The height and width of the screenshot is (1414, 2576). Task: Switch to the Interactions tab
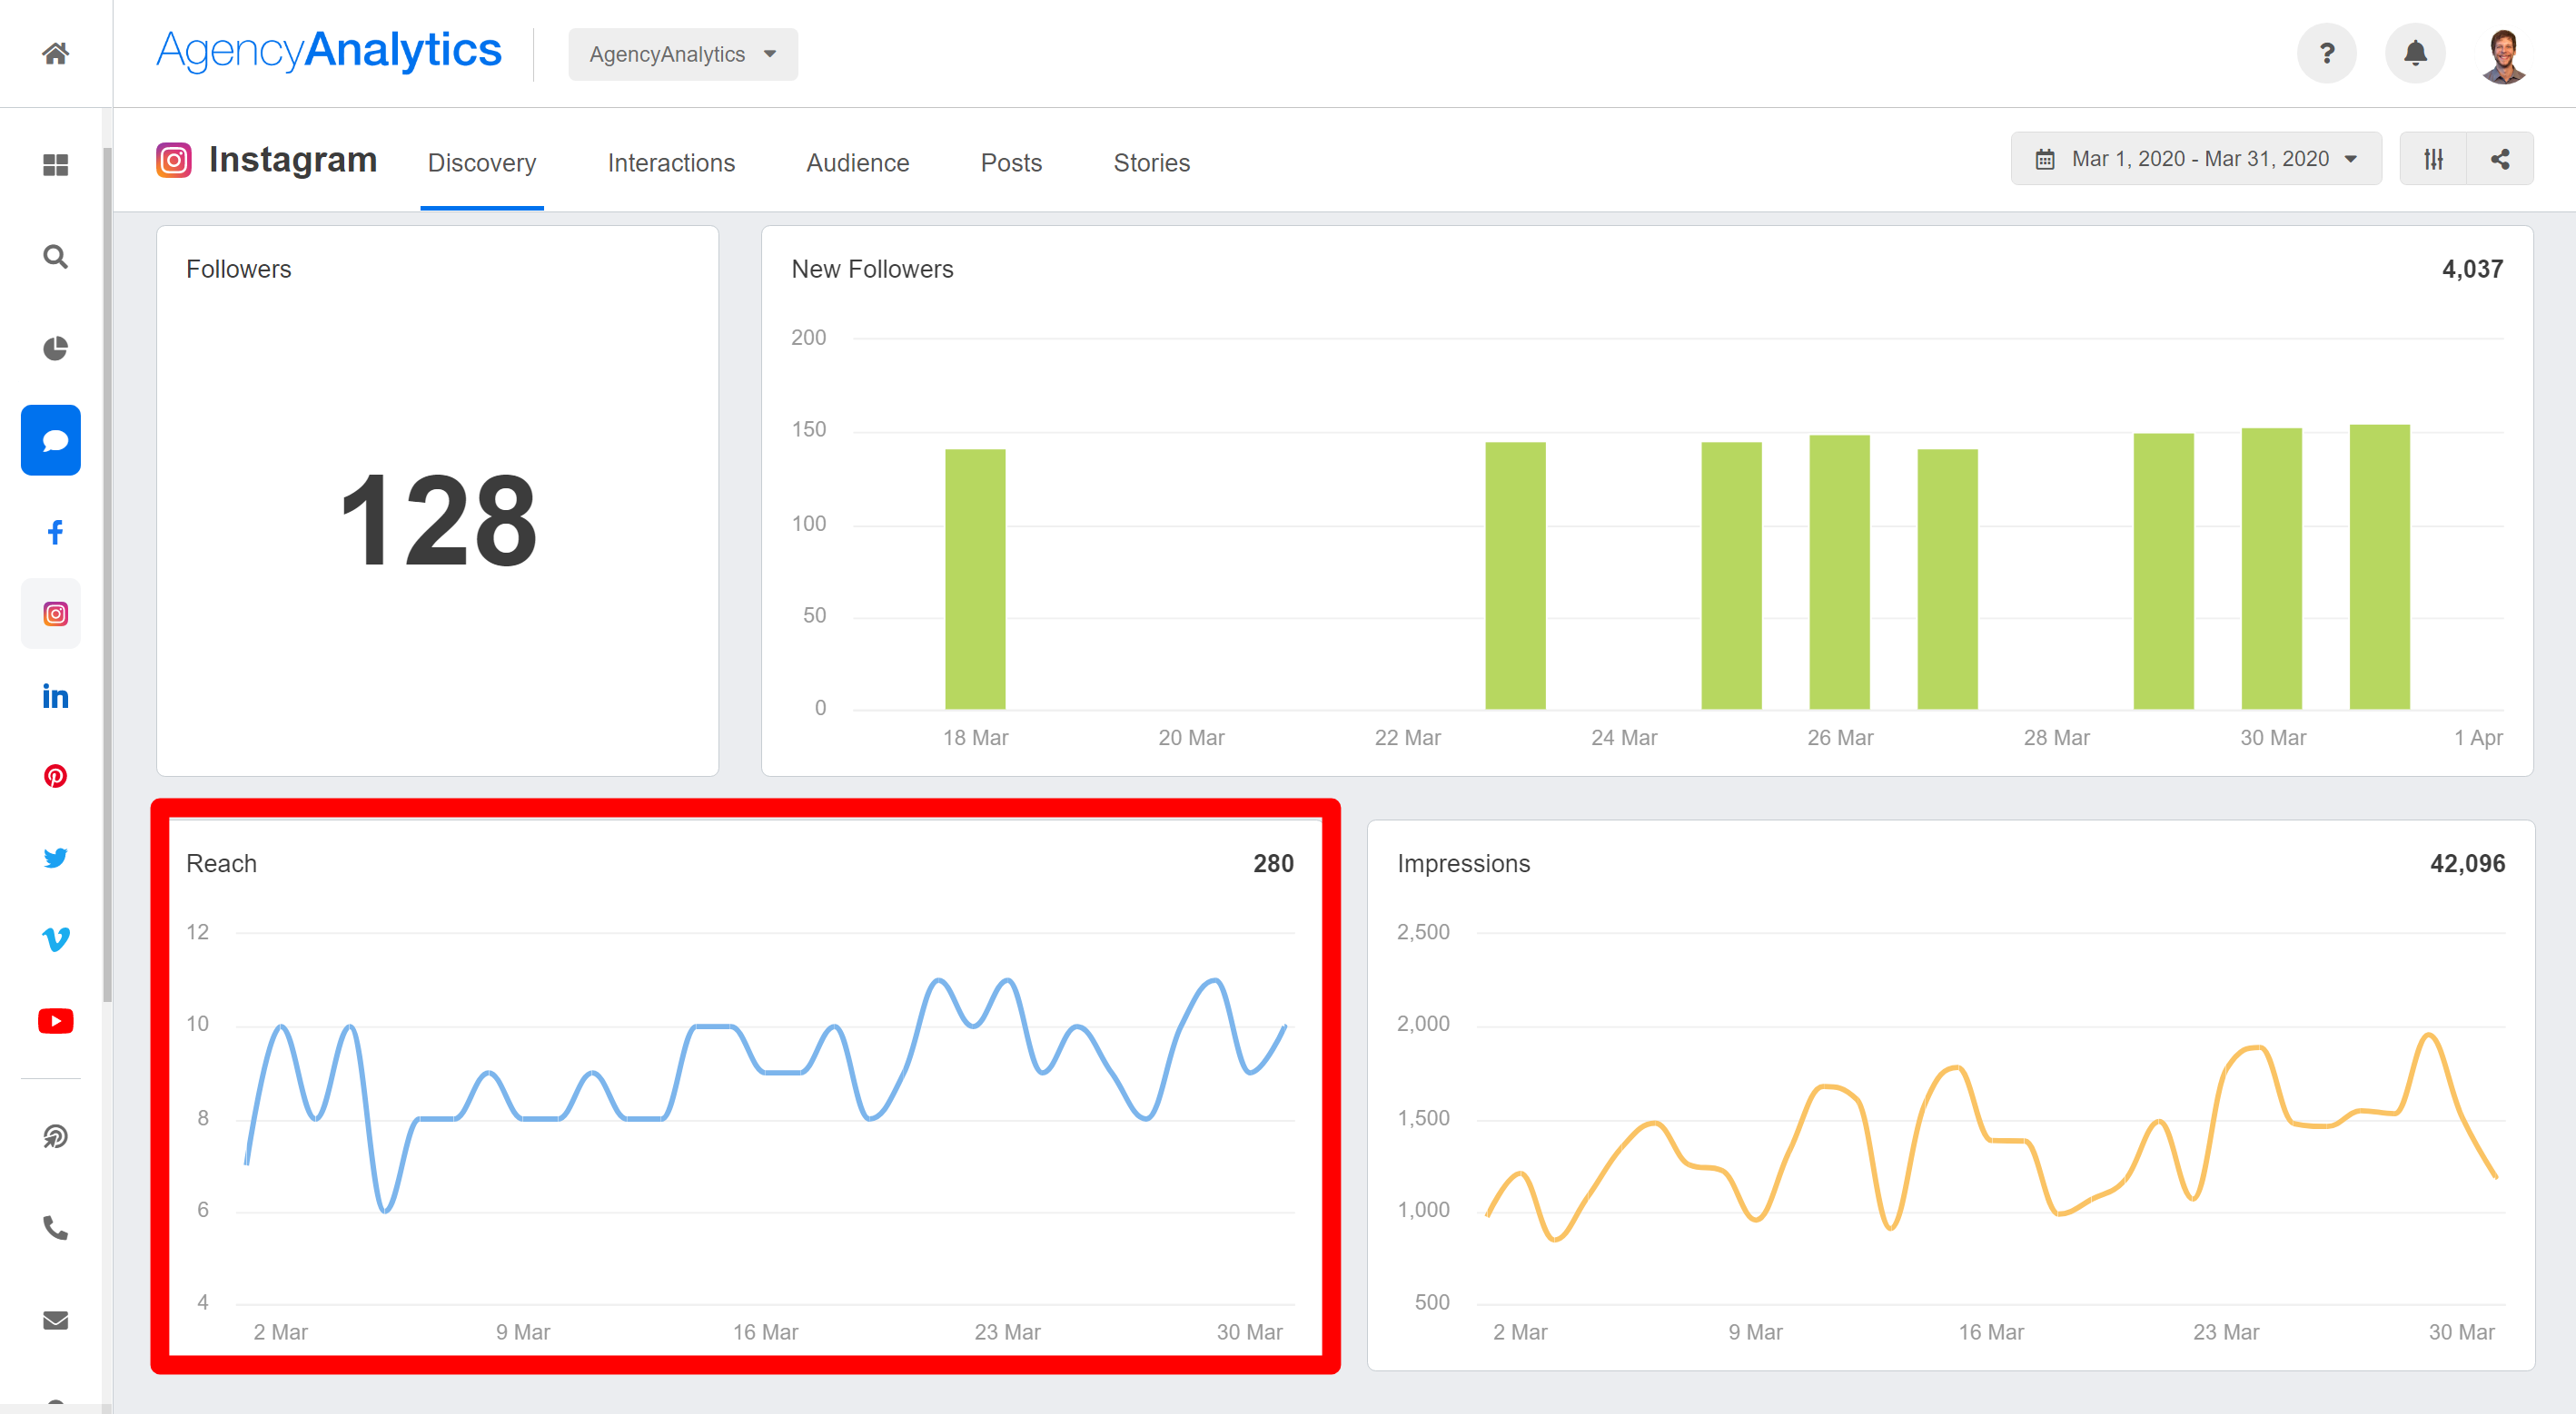tap(671, 164)
